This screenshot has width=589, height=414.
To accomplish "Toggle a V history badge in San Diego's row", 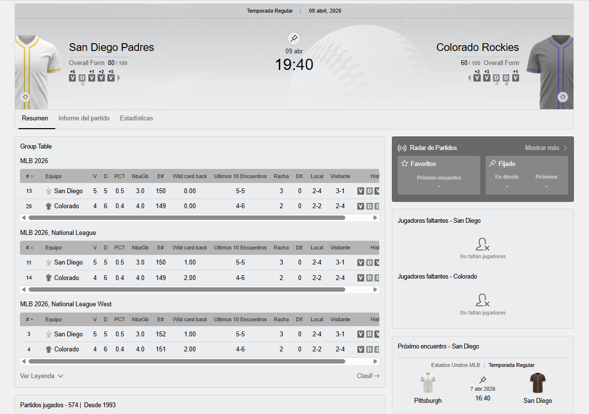I will coord(361,191).
